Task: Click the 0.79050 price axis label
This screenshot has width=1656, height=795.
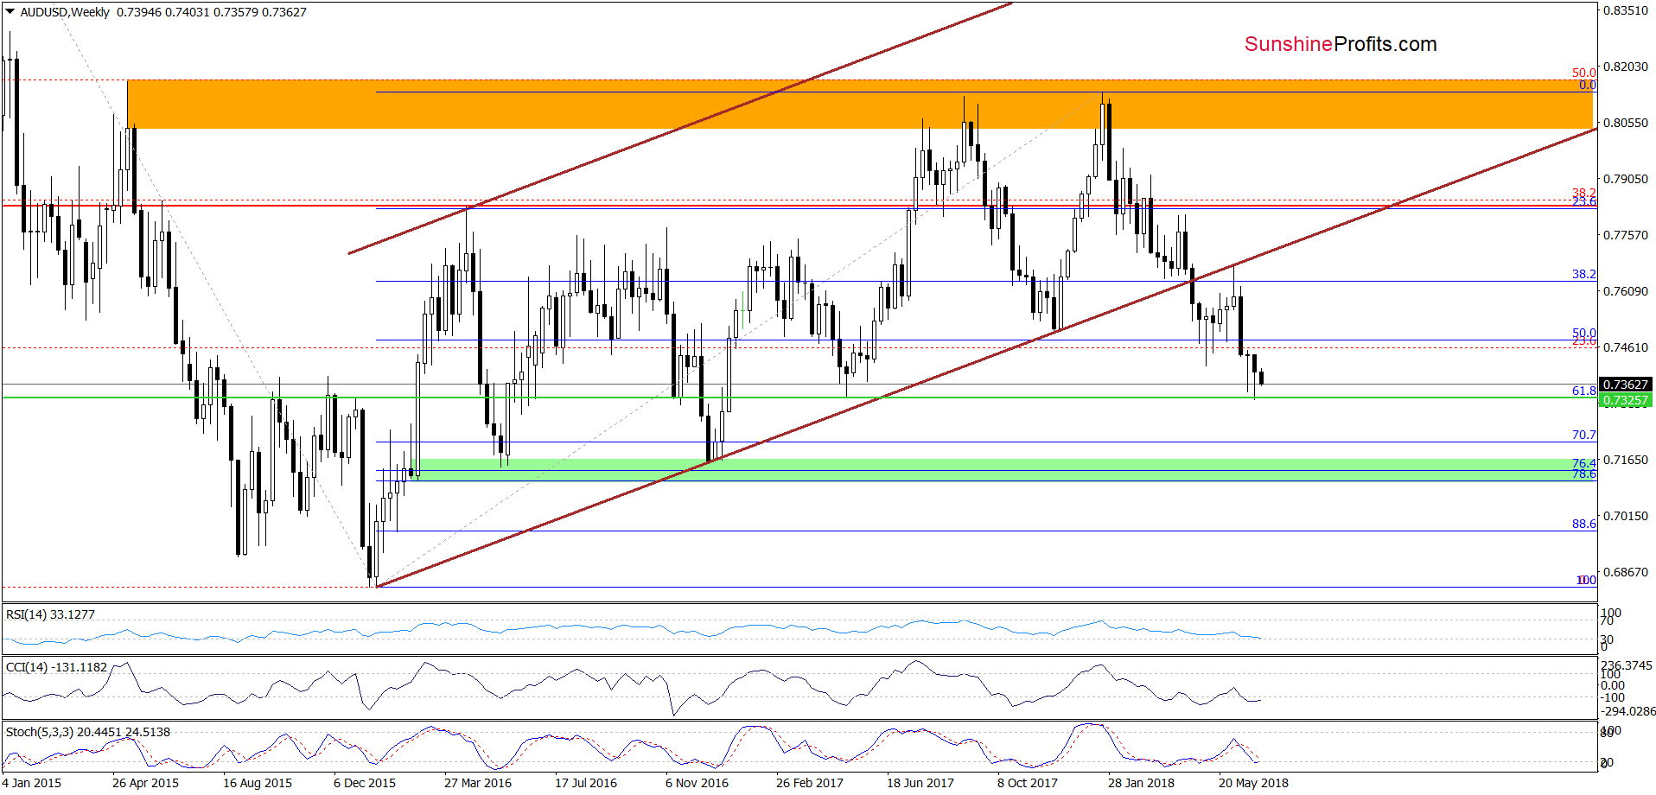Action: click(1626, 179)
